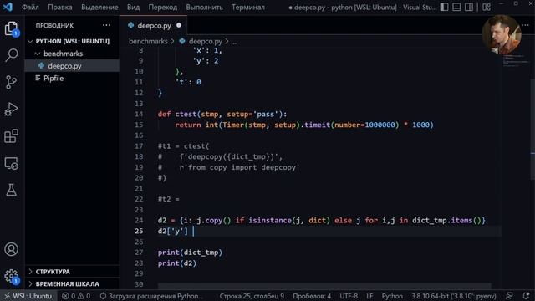Click horizontal scrollbar at editor bottom

[324, 286]
